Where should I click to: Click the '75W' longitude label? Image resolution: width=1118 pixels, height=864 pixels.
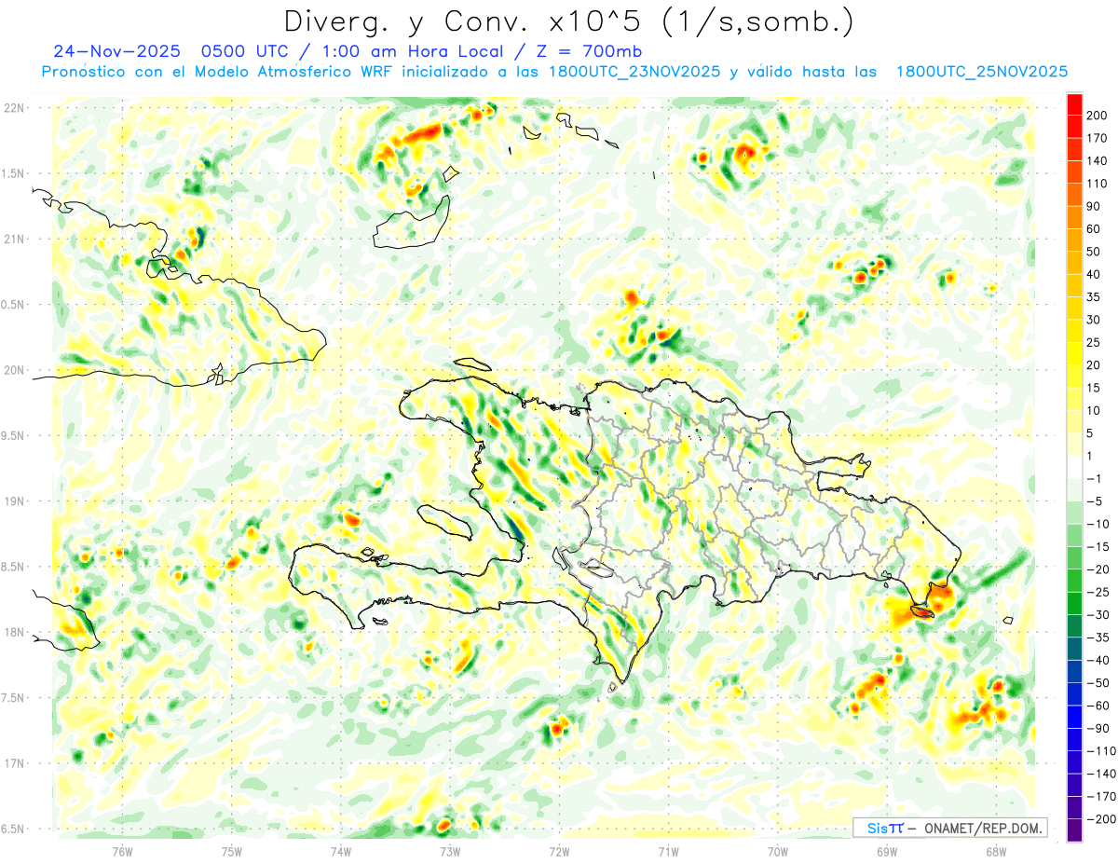click(232, 850)
